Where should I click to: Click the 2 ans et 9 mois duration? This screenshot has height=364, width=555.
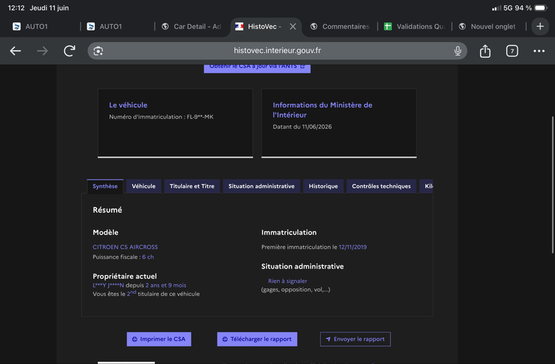(166, 285)
